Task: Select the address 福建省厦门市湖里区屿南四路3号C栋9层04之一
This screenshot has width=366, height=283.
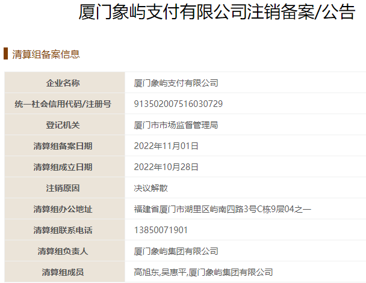Action: (x=223, y=209)
